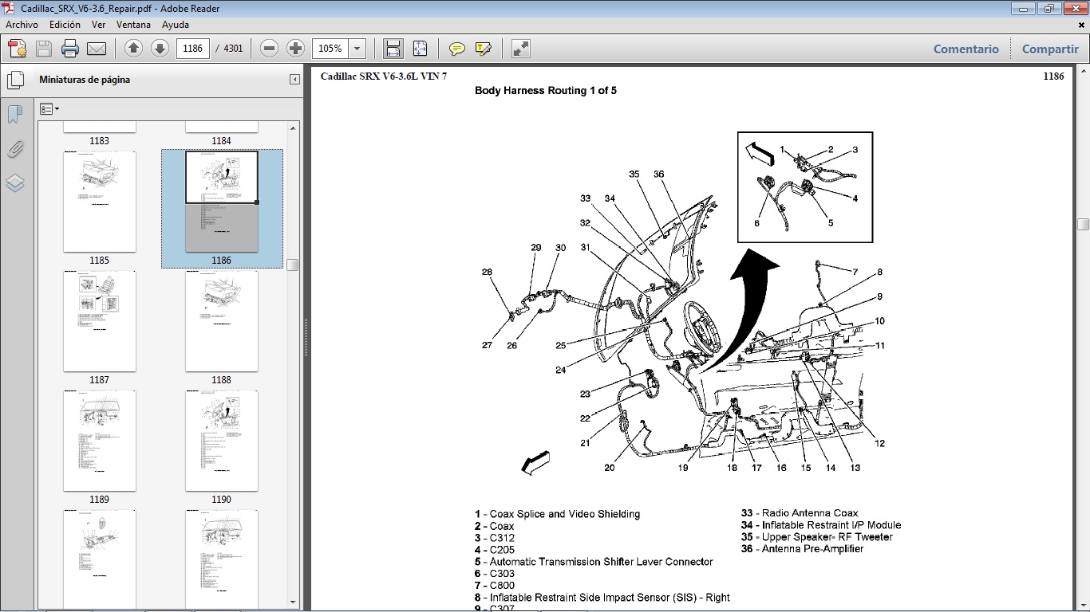
Task: Open the page thumbnails panel icon
Action: click(x=15, y=80)
